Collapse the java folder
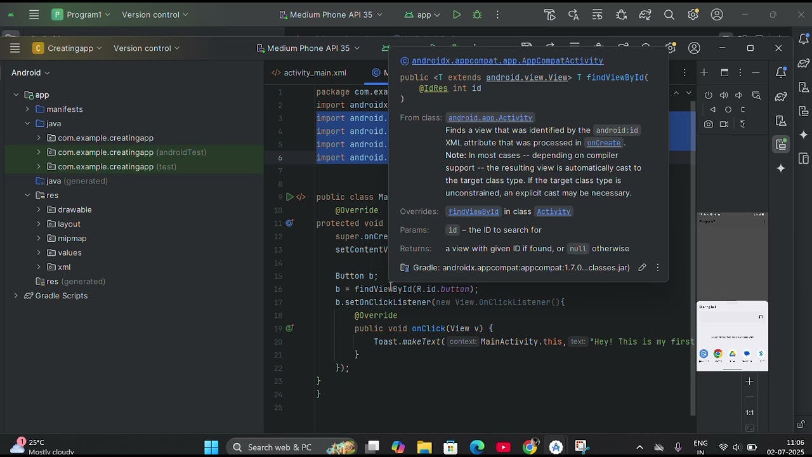Viewport: 812px width, 457px height. coord(27,124)
